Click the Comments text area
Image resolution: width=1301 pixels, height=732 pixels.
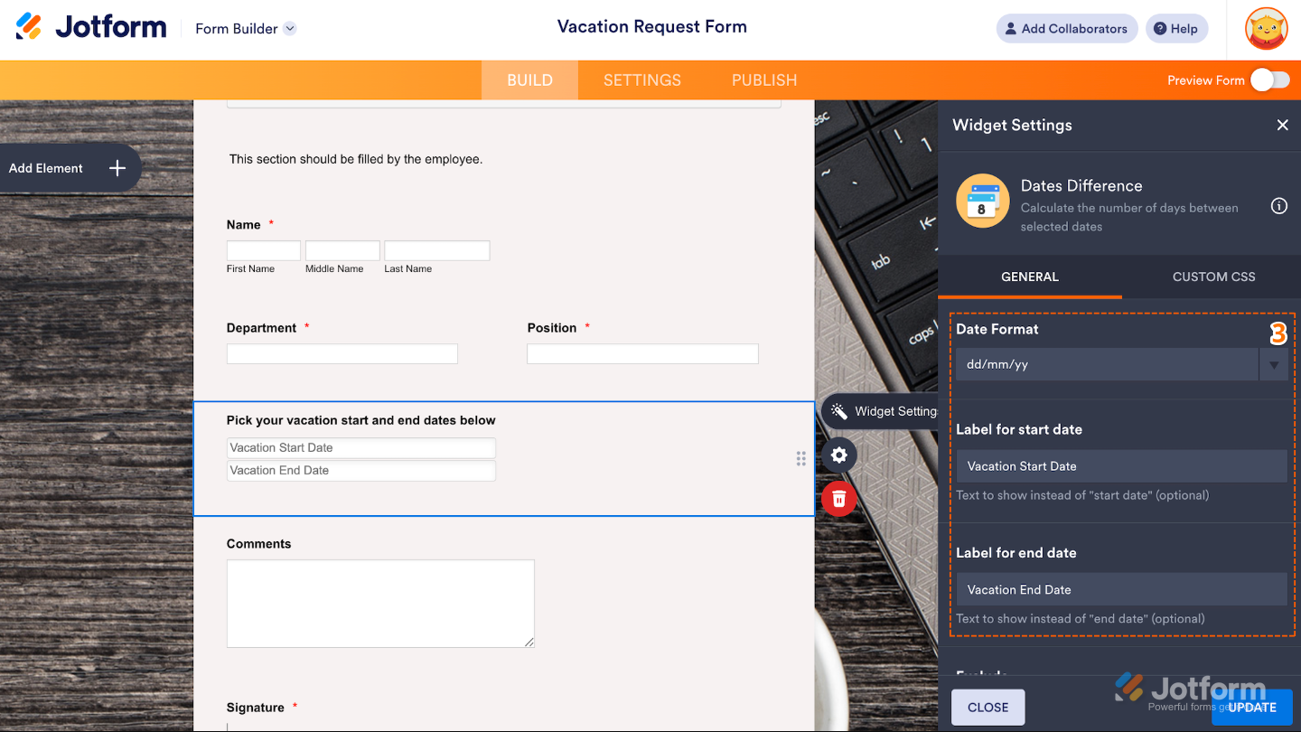point(380,603)
